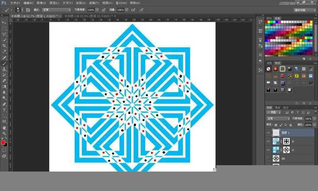Hide layer B visibility
This screenshot has width=318, height=191.
coord(268,141)
